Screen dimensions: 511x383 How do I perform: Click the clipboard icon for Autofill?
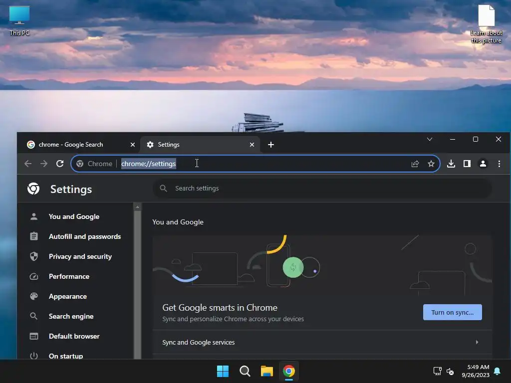(34, 236)
